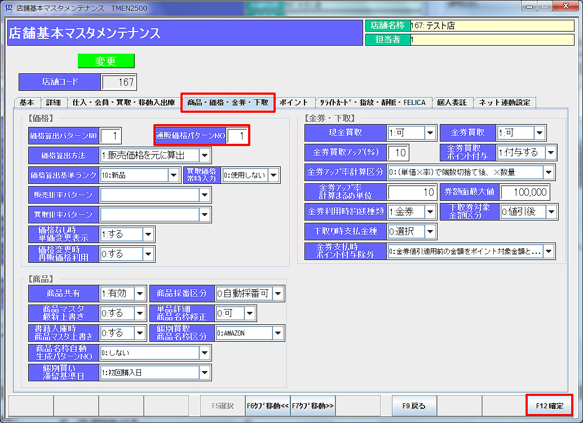Click the F7 タブ移動>> button
Viewport: 583px width, 423px height.
[x=313, y=406]
